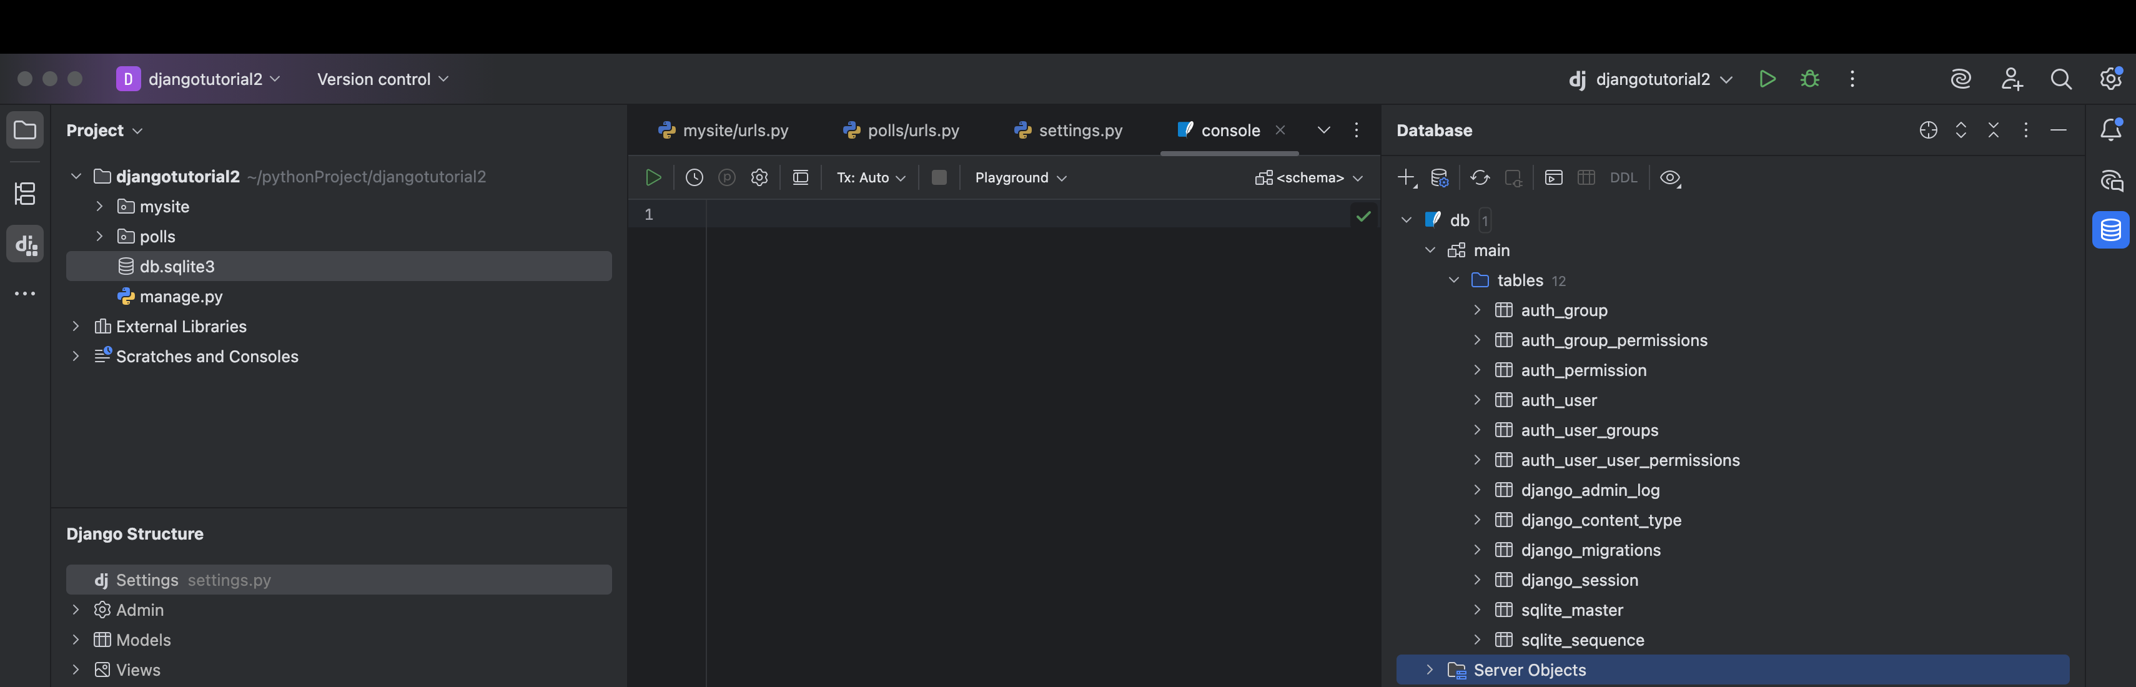The image size is (2136, 687).
Task: Open Database panel options menu
Action: point(2025,130)
